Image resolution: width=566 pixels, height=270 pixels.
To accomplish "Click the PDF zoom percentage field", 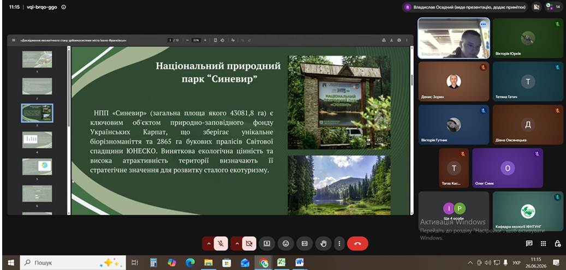I will click(196, 40).
